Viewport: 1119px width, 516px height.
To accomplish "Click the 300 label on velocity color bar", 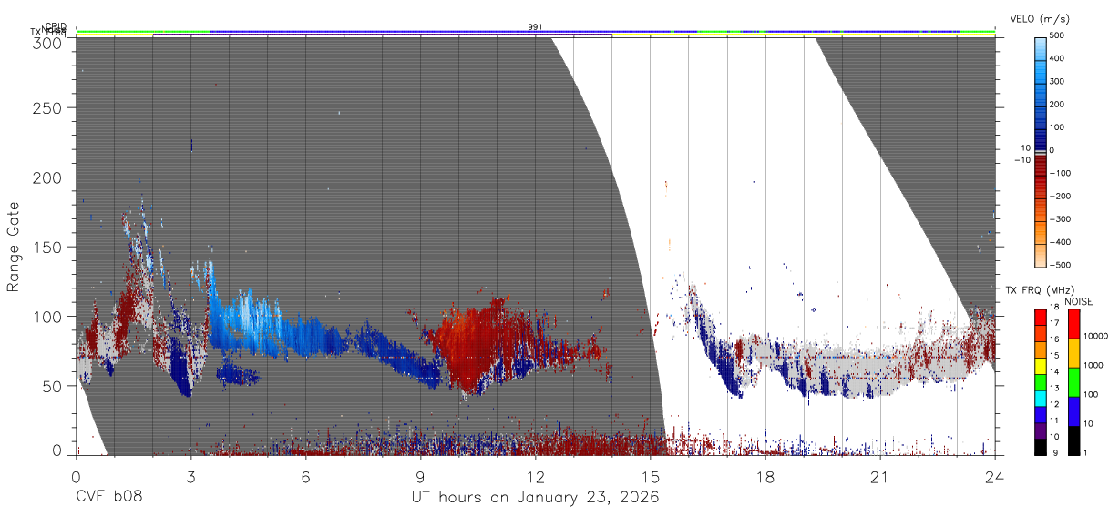I will pyautogui.click(x=1057, y=81).
